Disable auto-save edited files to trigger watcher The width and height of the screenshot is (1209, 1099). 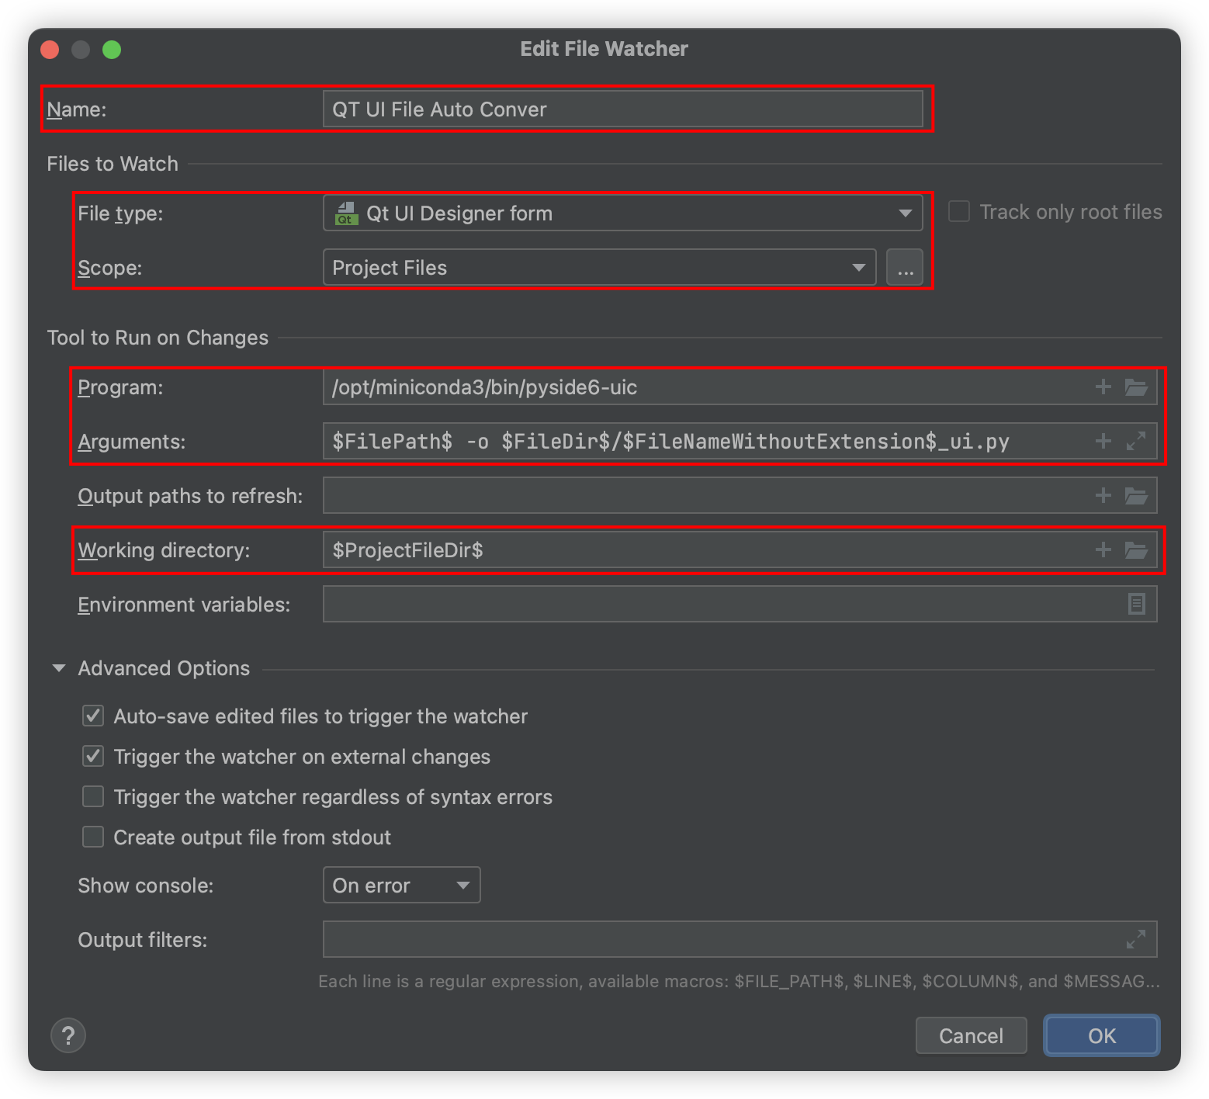(x=93, y=716)
